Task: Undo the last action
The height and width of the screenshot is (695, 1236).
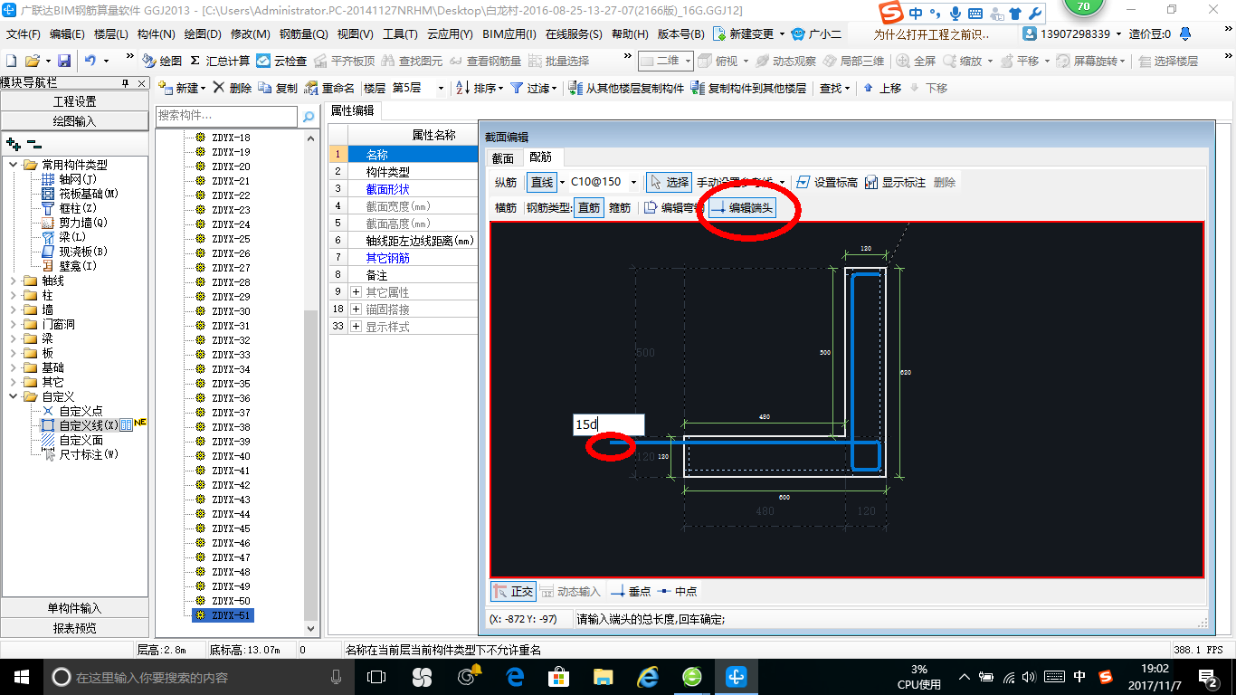Action: pos(90,61)
